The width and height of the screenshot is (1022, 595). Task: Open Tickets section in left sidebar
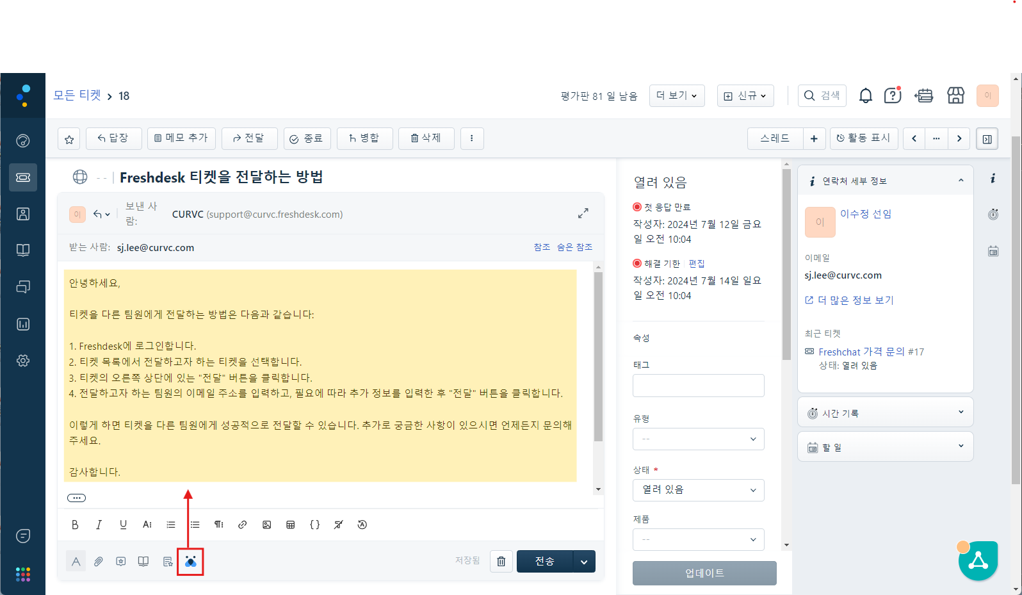tap(23, 177)
